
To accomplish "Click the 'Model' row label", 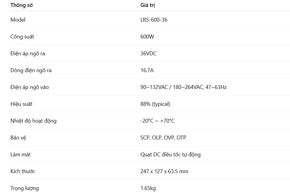I will tap(18, 20).
